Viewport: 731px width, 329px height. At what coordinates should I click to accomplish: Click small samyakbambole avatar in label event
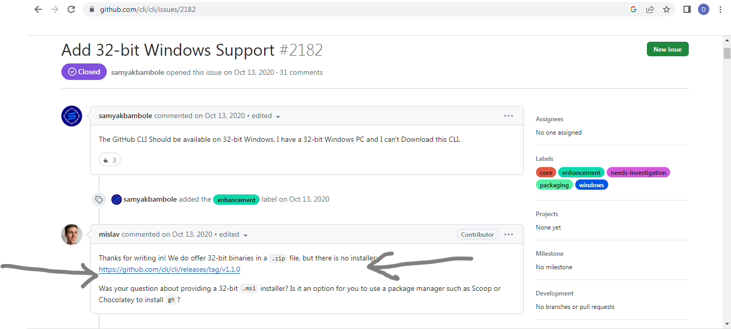117,200
